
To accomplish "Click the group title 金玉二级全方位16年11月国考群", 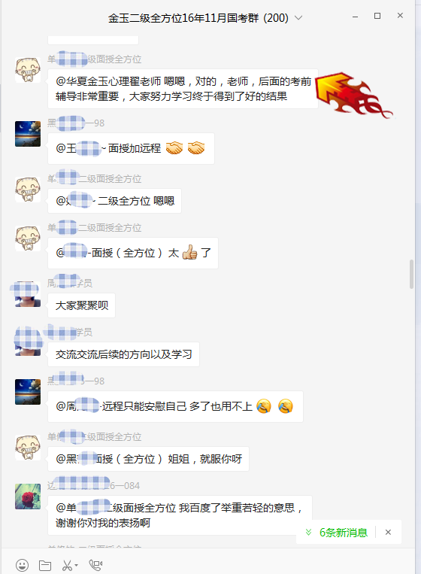I will click(x=198, y=18).
